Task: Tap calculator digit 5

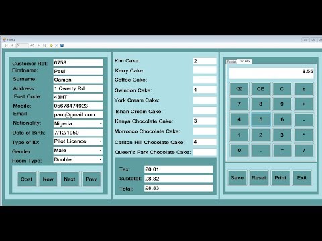Action: (260, 119)
